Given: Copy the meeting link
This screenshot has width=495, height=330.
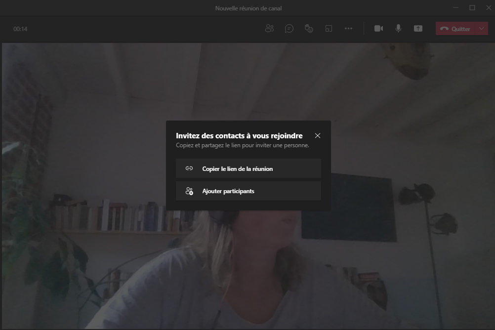Looking at the screenshot, I should tap(248, 168).
